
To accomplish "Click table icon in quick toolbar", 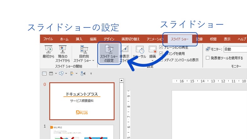I will click(x=51, y=73).
